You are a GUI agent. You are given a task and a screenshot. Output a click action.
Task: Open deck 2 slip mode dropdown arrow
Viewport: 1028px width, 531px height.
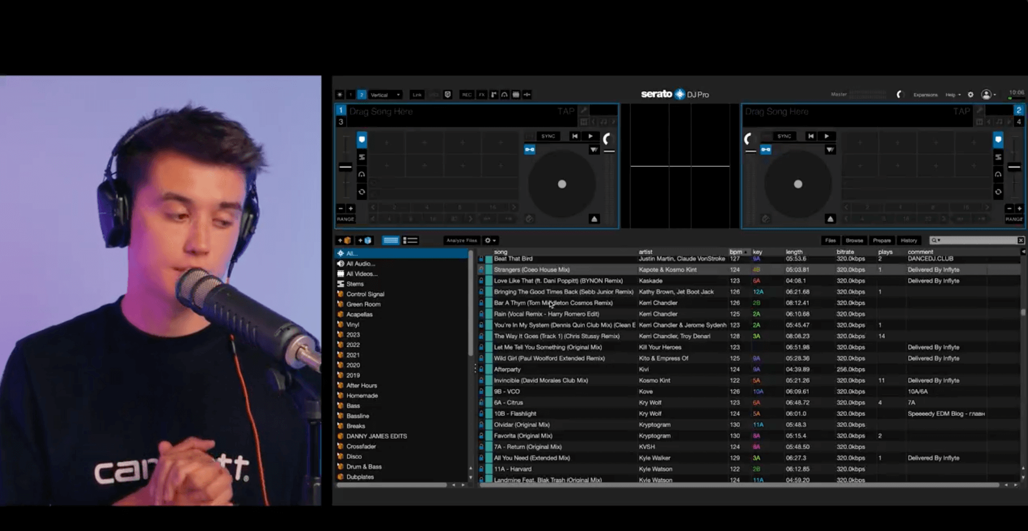pyautogui.click(x=830, y=149)
